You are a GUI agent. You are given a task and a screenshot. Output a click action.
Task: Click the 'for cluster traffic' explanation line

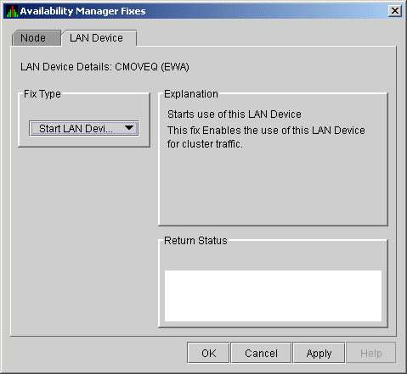coord(205,144)
